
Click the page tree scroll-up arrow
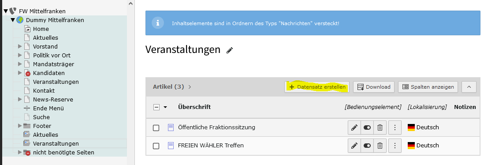click(x=131, y=4)
